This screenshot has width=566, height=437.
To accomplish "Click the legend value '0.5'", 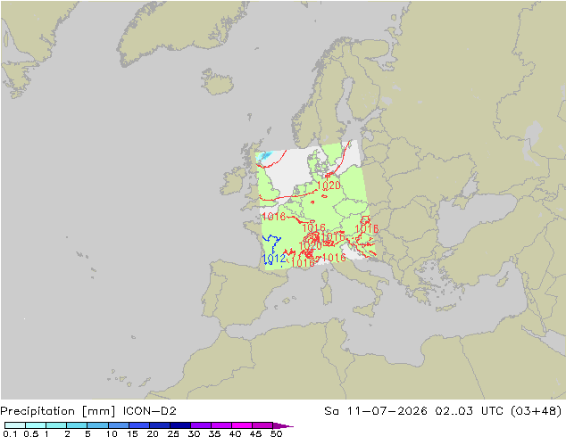I will [30, 433].
